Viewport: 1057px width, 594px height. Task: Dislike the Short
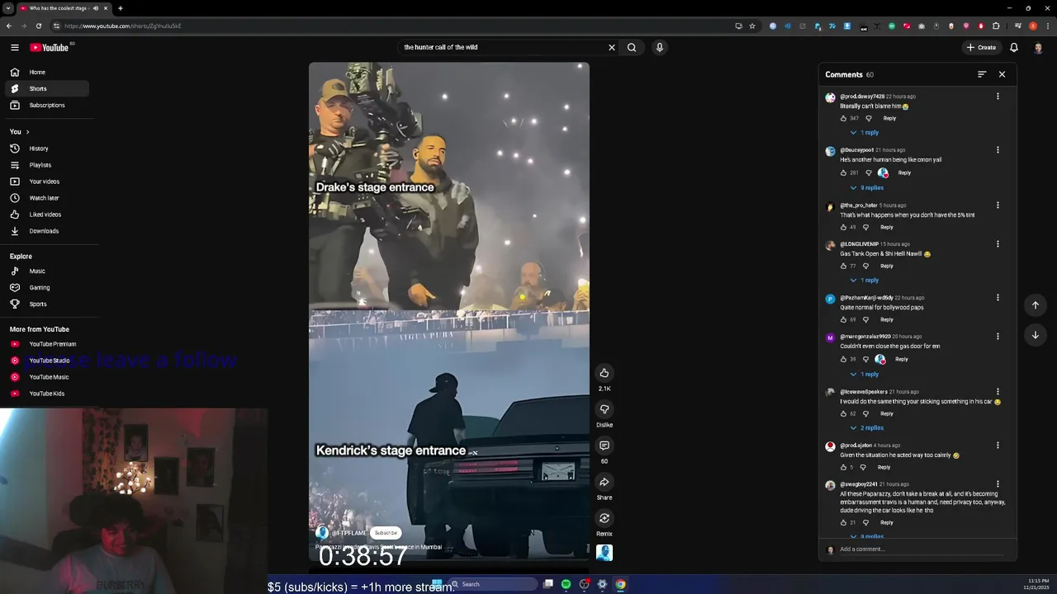tap(604, 409)
